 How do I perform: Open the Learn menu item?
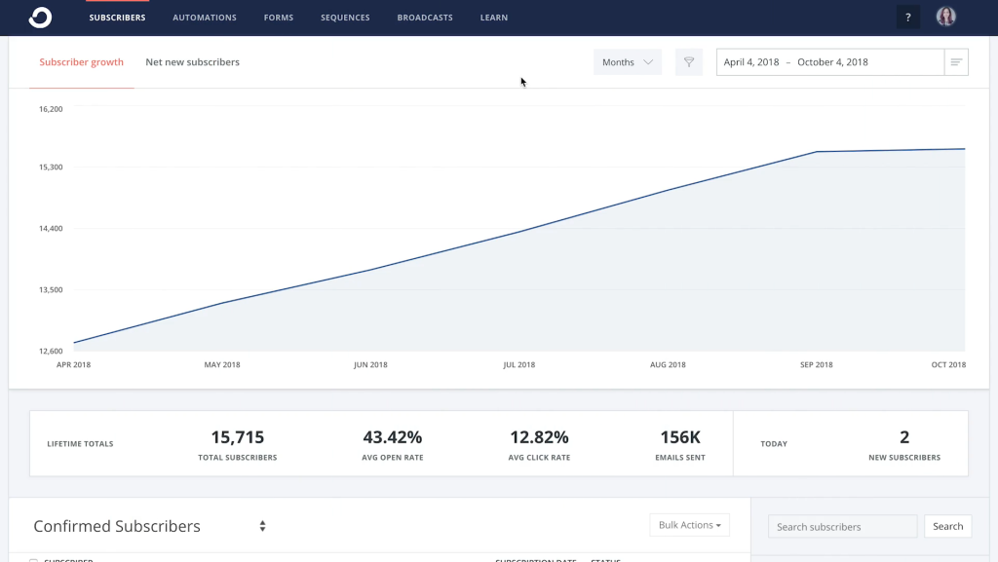tap(493, 18)
